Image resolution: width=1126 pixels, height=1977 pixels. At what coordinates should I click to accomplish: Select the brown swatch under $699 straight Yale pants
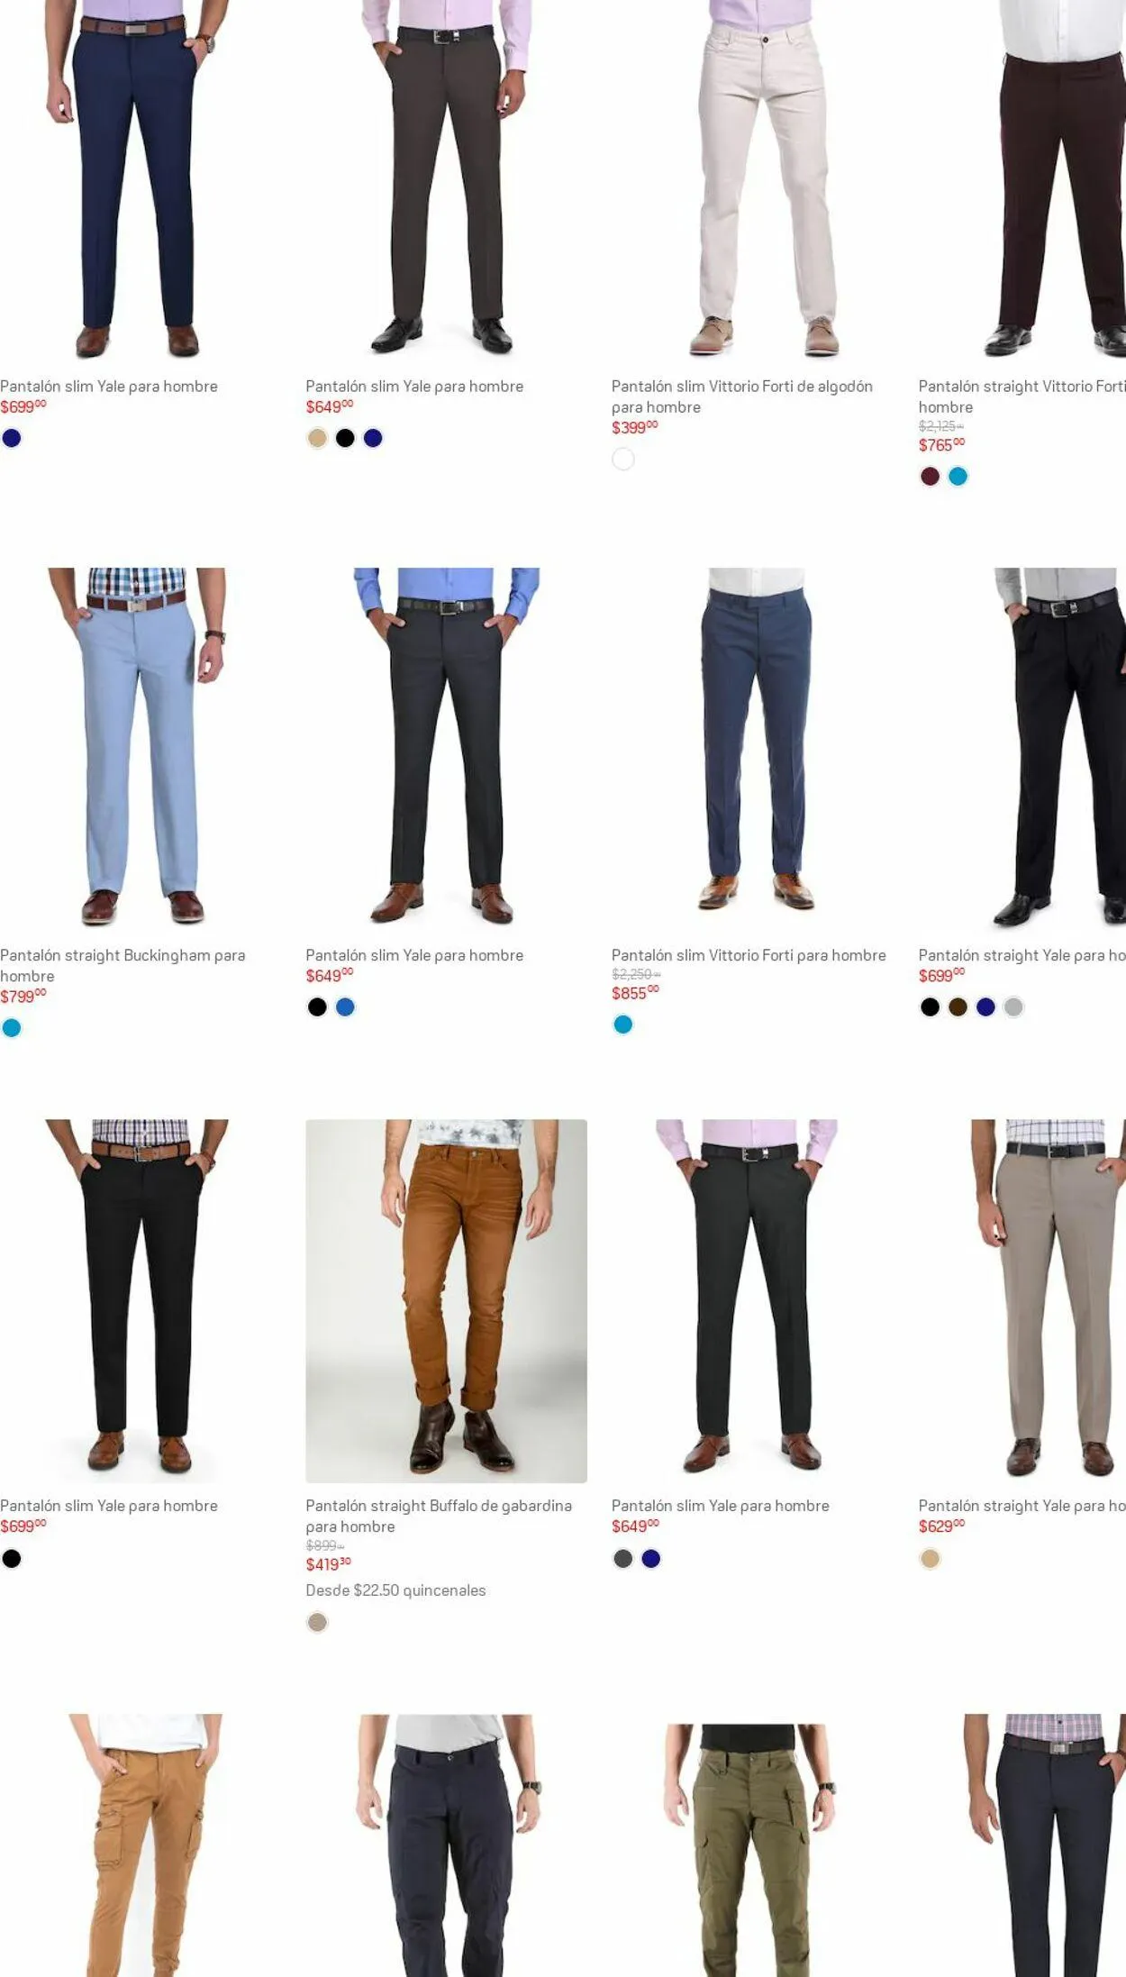(958, 1007)
